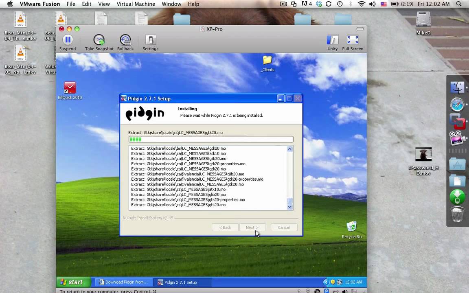
Task: Click the log list scroll up arrow
Action: (x=289, y=149)
